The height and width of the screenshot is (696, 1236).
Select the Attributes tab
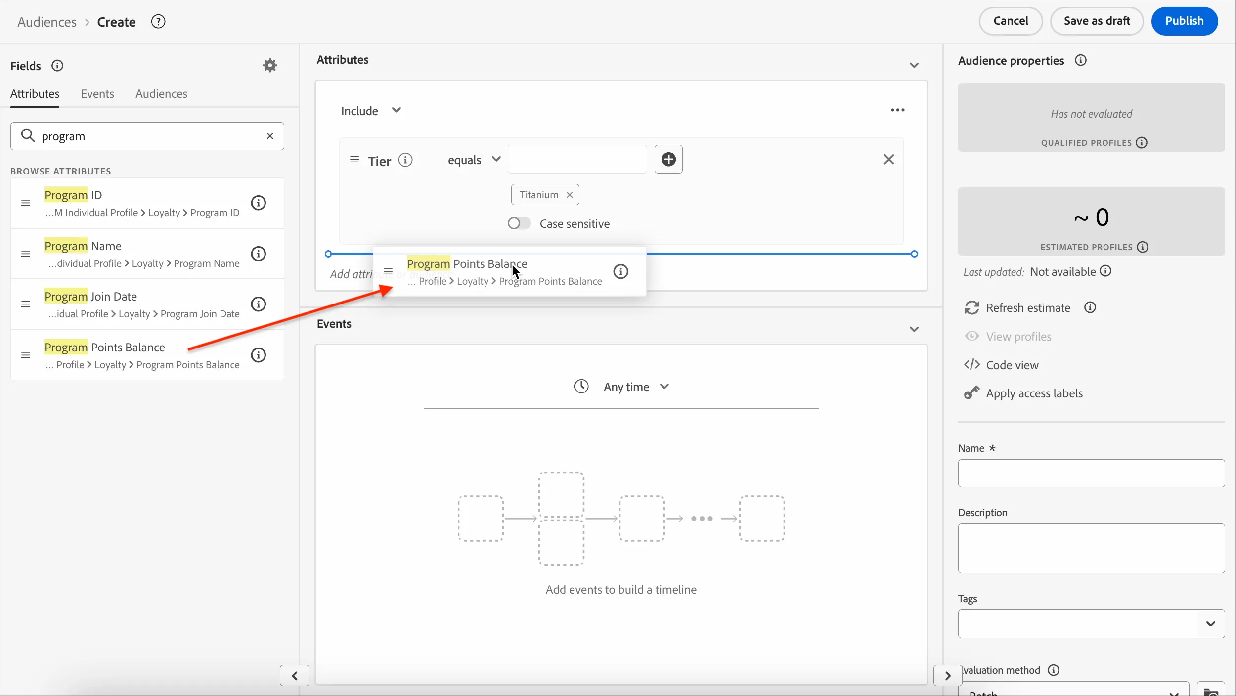tap(35, 94)
